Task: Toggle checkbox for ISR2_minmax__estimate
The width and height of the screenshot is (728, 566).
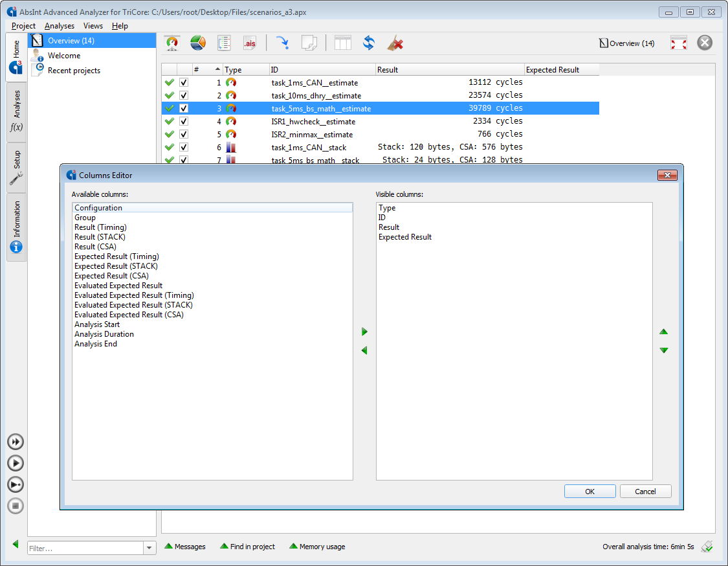Action: 184,134
